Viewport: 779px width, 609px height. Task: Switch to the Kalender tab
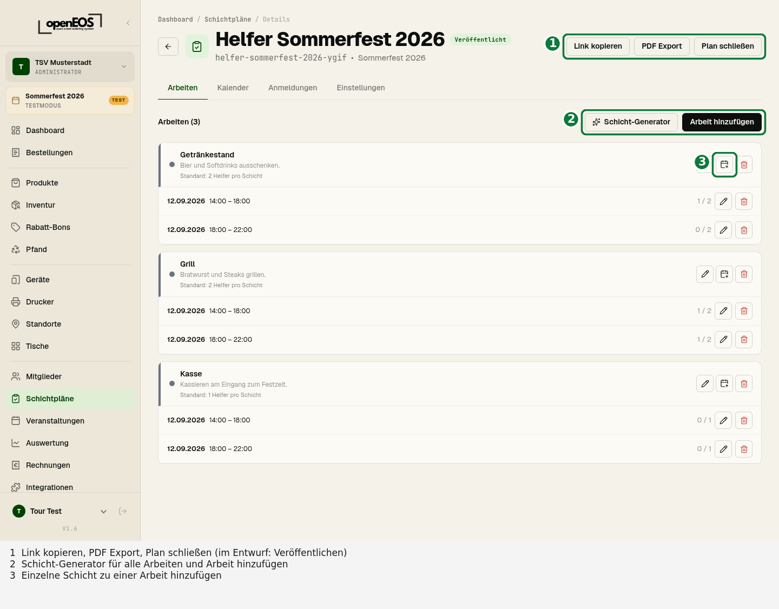pyautogui.click(x=233, y=88)
